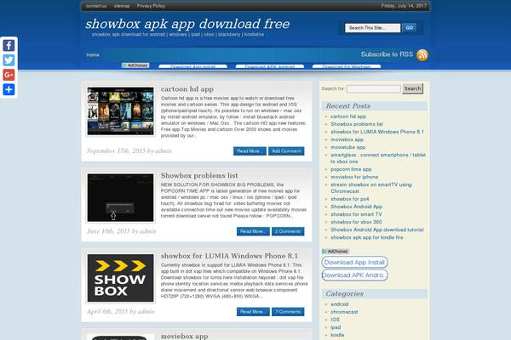Share page via Facebook icon
The width and height of the screenshot is (511, 340).
point(9,45)
